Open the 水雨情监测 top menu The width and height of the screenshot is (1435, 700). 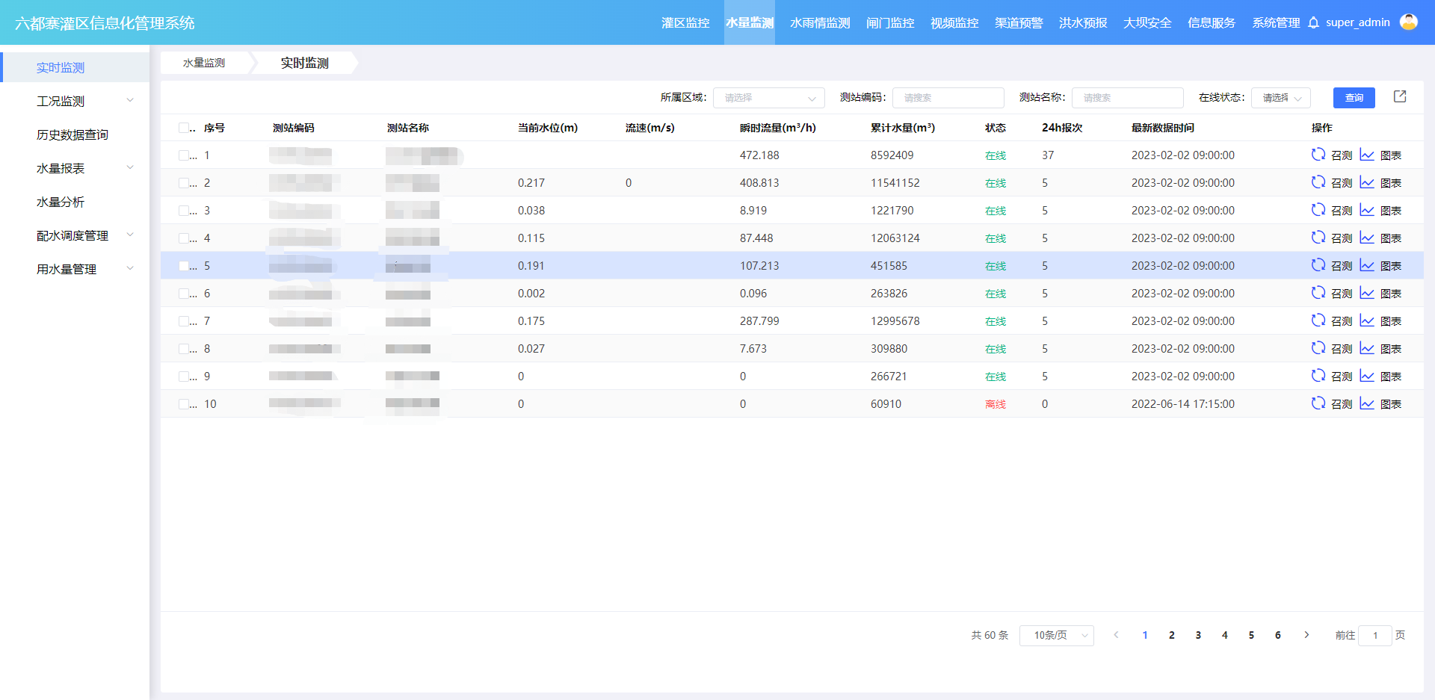click(x=820, y=23)
